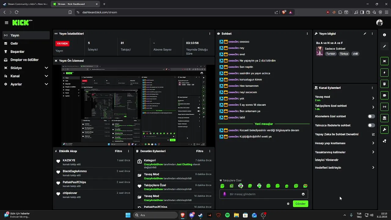Screen dimensions: 391x220
Task: Focus the Bir mesaj gönderin input
Action: point(264,194)
